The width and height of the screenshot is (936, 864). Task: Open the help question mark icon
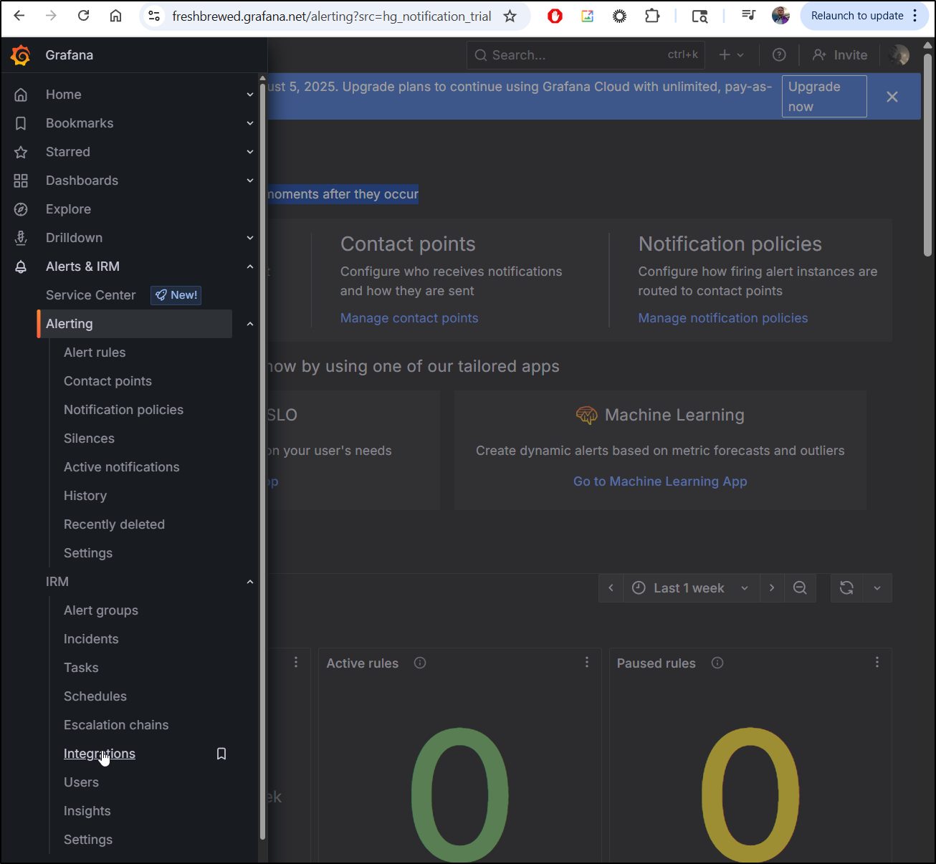[x=779, y=55]
